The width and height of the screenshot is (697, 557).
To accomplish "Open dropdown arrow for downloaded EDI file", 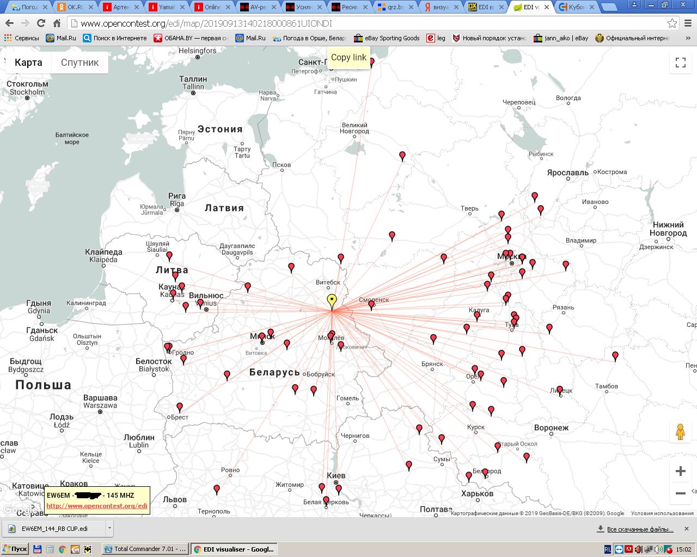I will click(x=109, y=528).
